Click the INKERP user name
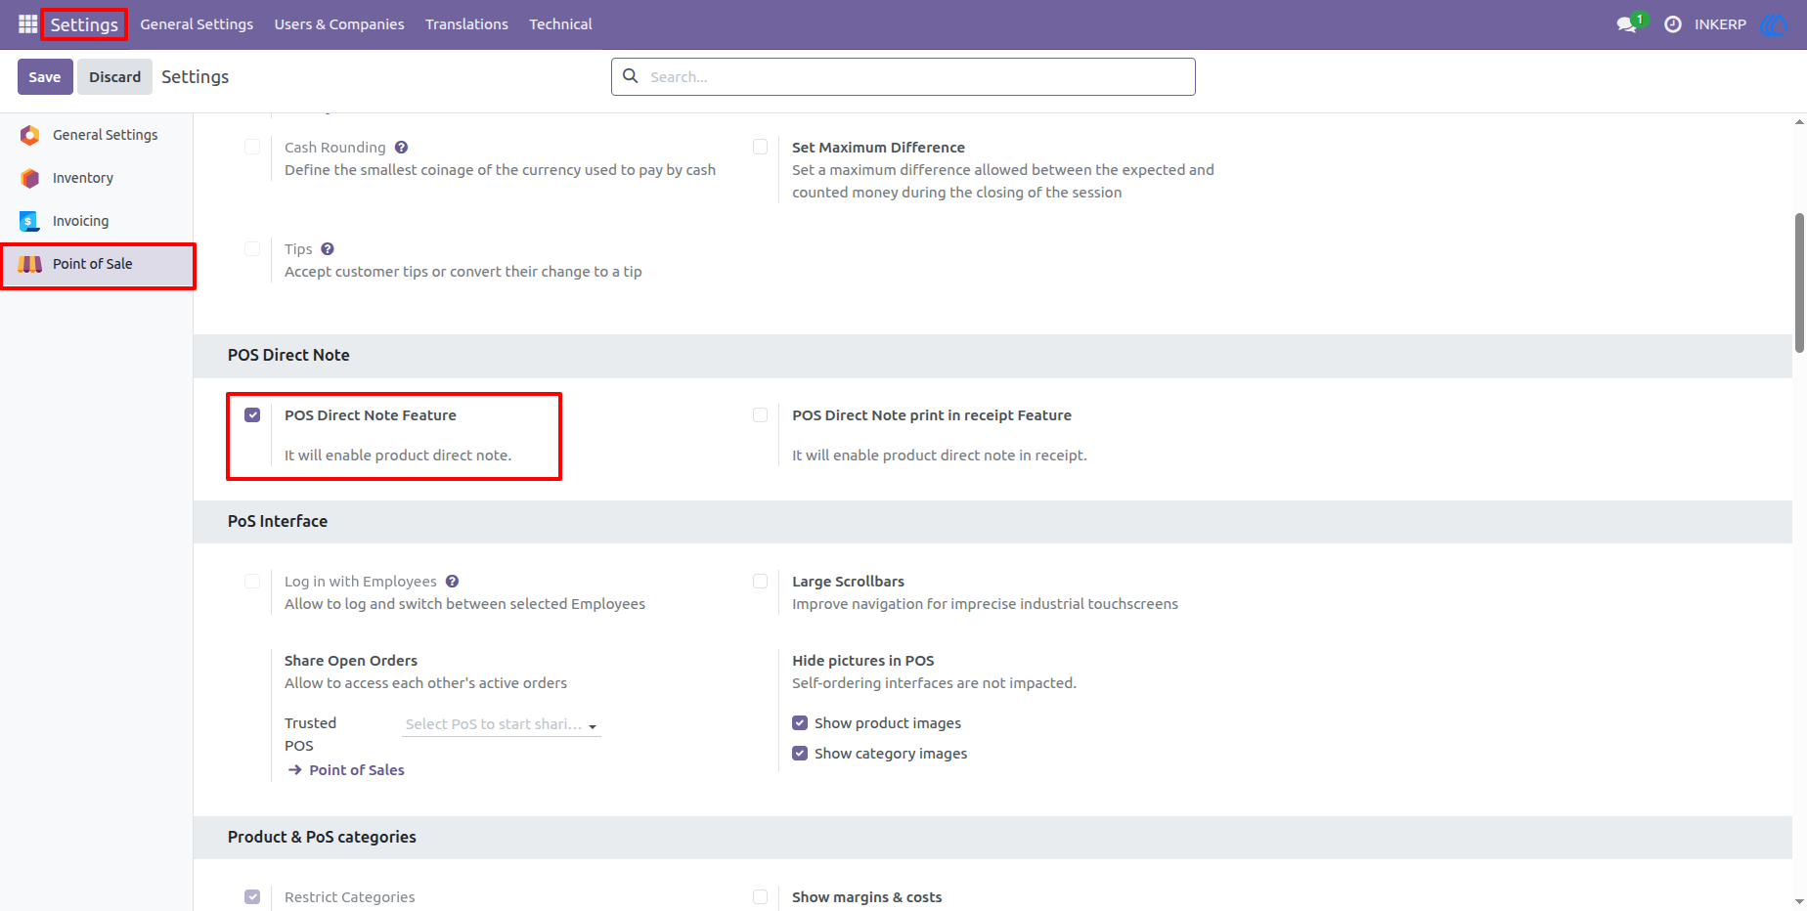 pos(1720,24)
